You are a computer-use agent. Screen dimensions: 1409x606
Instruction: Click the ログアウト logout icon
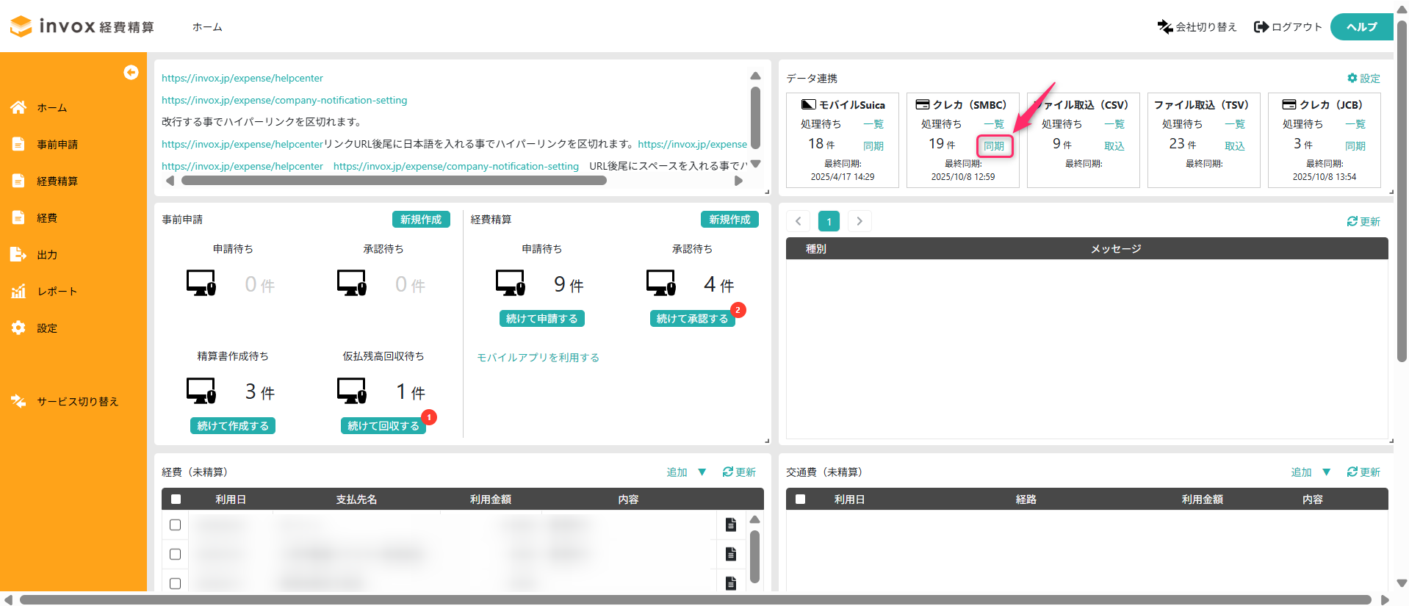point(1261,27)
